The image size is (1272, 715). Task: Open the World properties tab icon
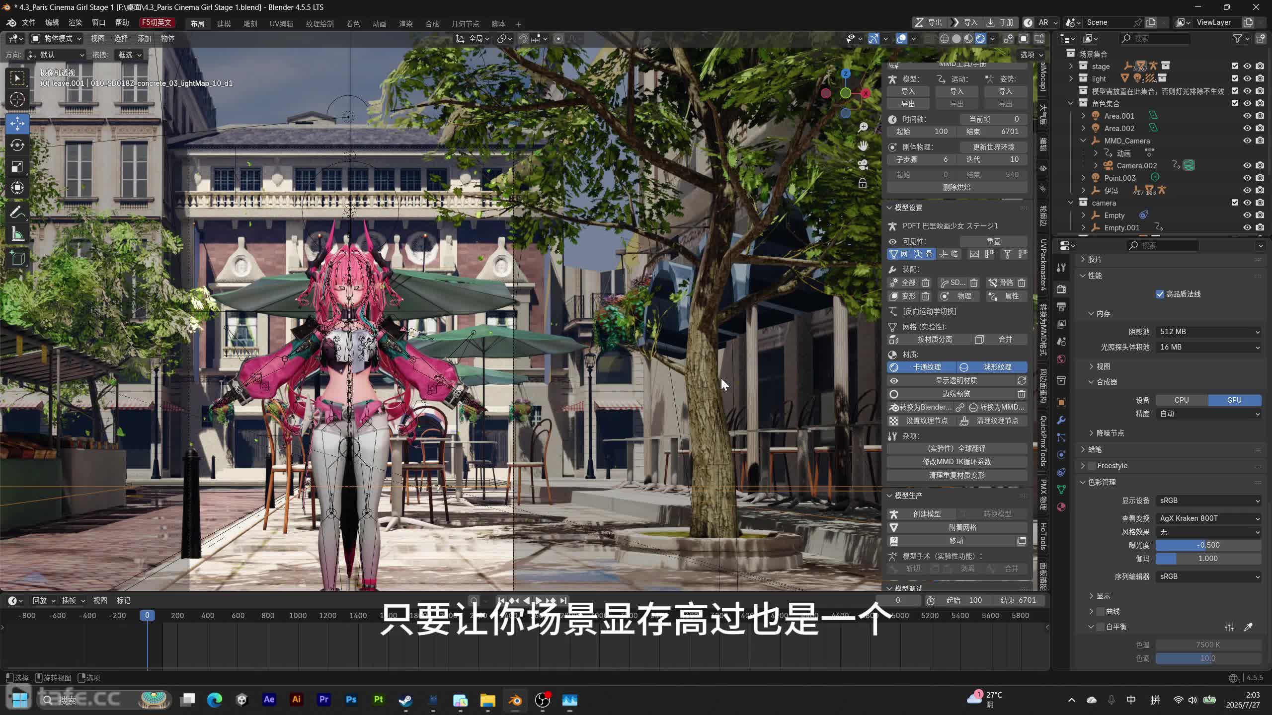coord(1061,359)
